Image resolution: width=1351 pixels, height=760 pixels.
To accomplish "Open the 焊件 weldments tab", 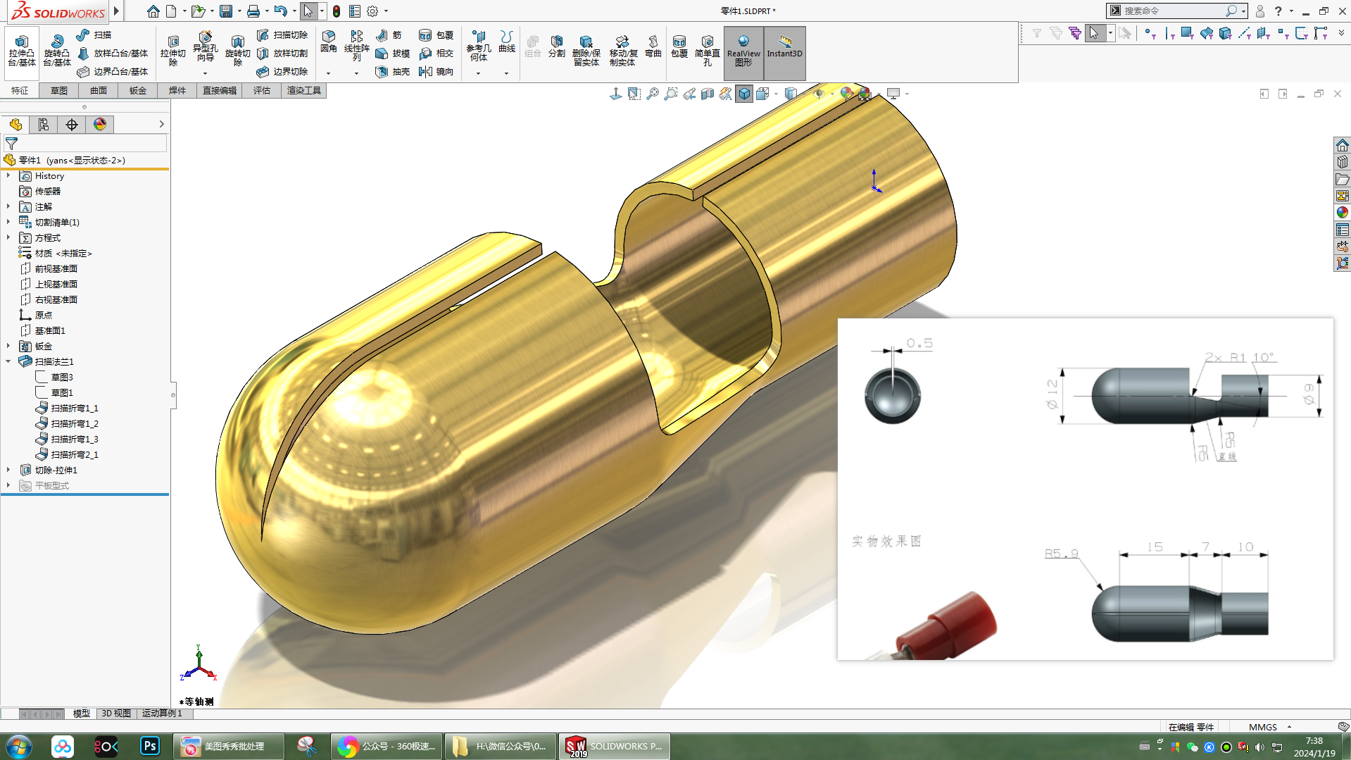I will pyautogui.click(x=177, y=90).
